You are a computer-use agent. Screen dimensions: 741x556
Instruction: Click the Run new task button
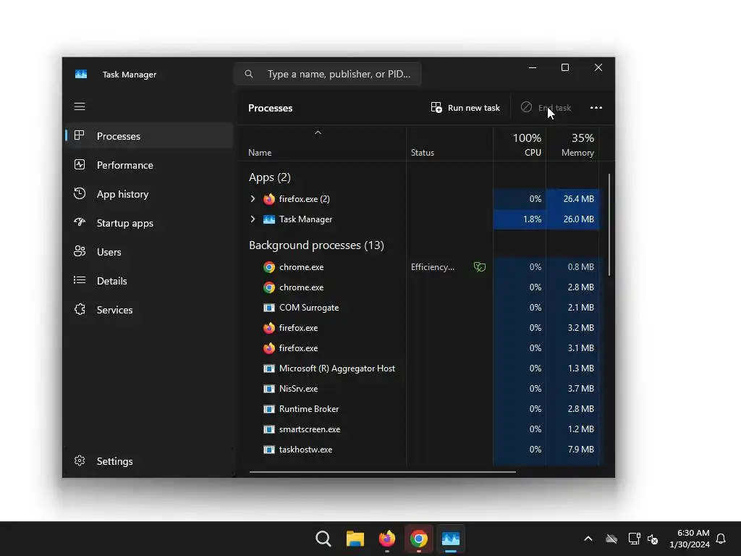pos(465,108)
